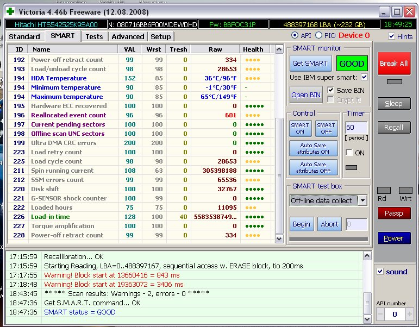Select the PIO access mode
The image size is (419, 327).
(x=318, y=35)
